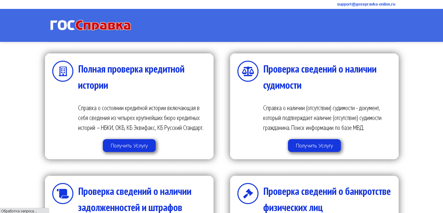Click the description mentioning the МВД database

pyautogui.click(x=322, y=118)
